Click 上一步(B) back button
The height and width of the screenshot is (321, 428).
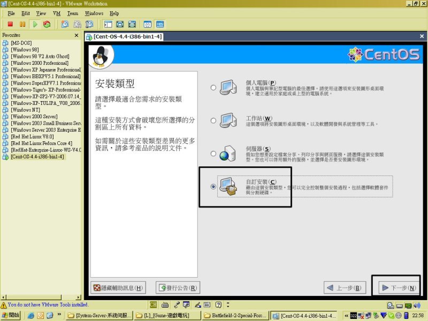pyautogui.click(x=345, y=288)
